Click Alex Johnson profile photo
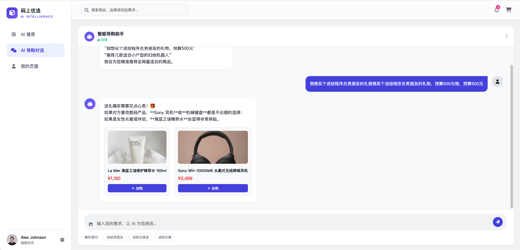This screenshot has height=250, width=520. tap(12, 240)
